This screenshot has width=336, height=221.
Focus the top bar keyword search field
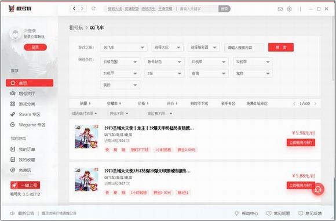coord(198,9)
